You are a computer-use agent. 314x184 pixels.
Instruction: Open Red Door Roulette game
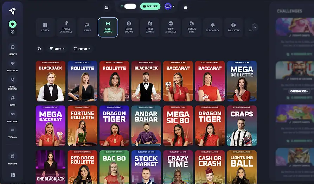(x=82, y=167)
